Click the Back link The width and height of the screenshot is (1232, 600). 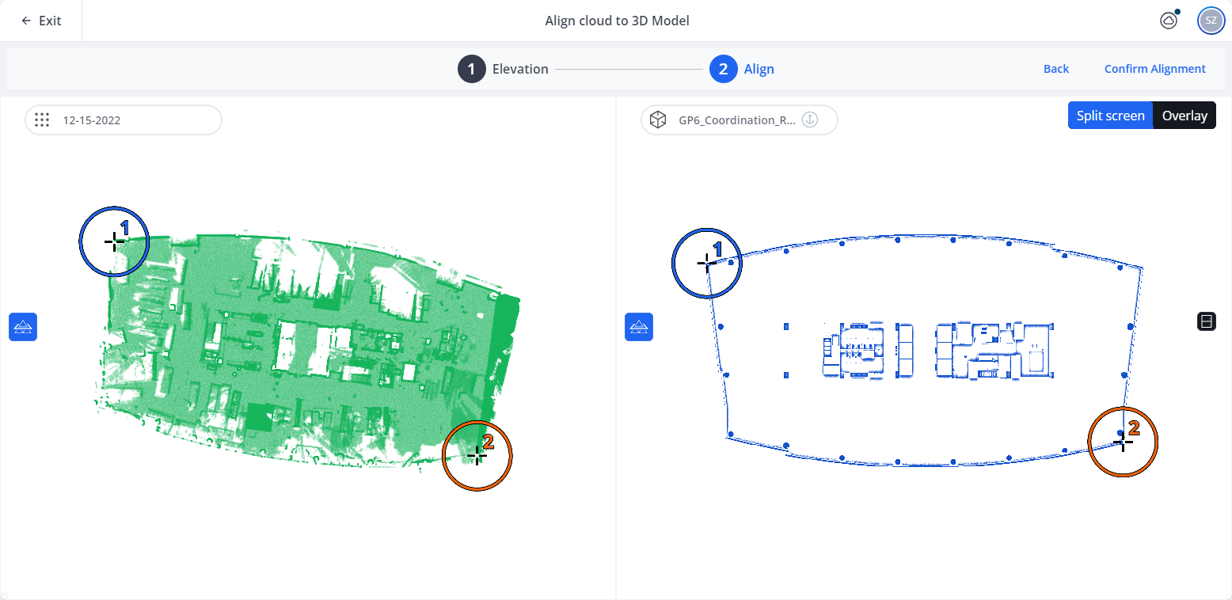click(1055, 69)
